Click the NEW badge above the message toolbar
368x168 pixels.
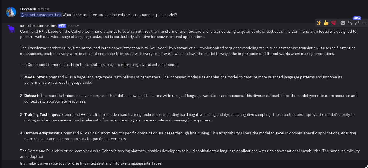tap(357, 18)
